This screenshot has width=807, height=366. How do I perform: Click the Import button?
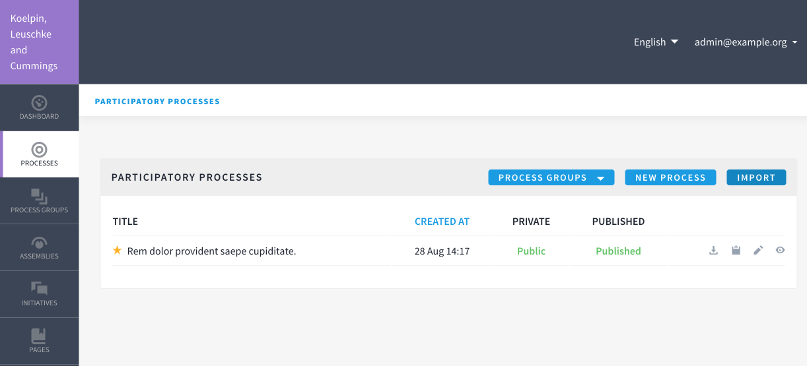756,177
